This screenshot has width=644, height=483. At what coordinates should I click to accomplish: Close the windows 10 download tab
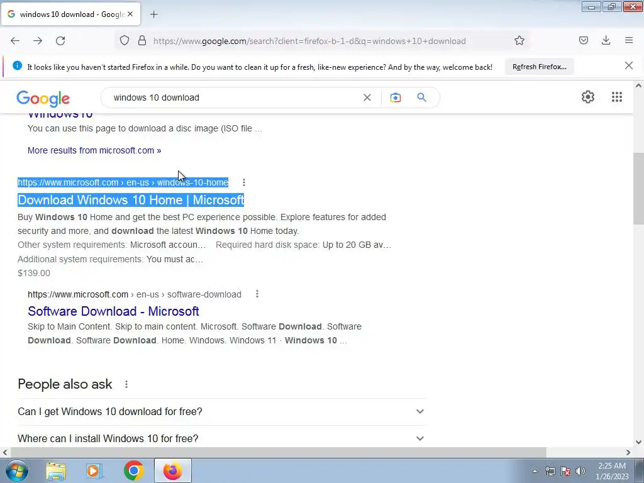[130, 14]
